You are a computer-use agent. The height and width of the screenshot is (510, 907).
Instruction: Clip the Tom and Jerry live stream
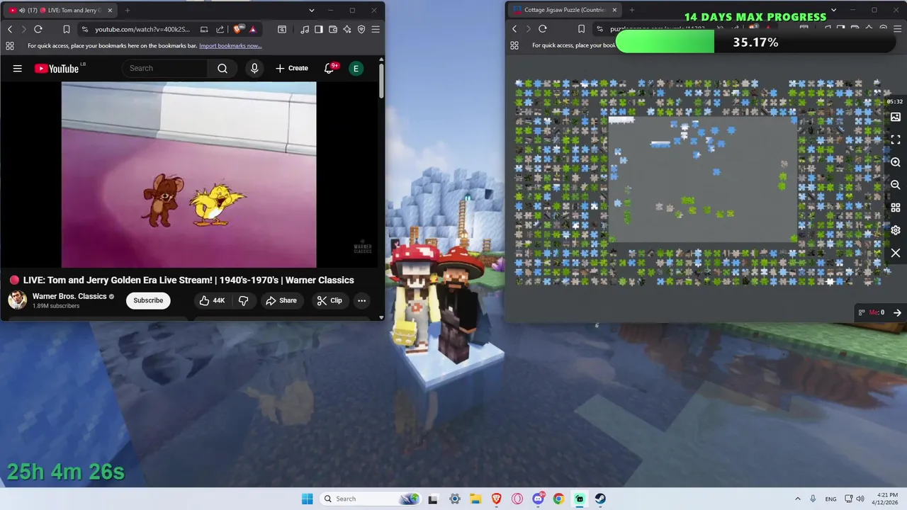329,300
